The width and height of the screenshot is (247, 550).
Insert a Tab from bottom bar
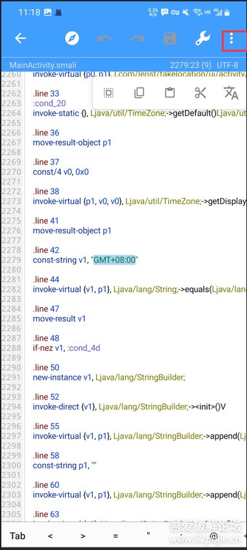17,536
